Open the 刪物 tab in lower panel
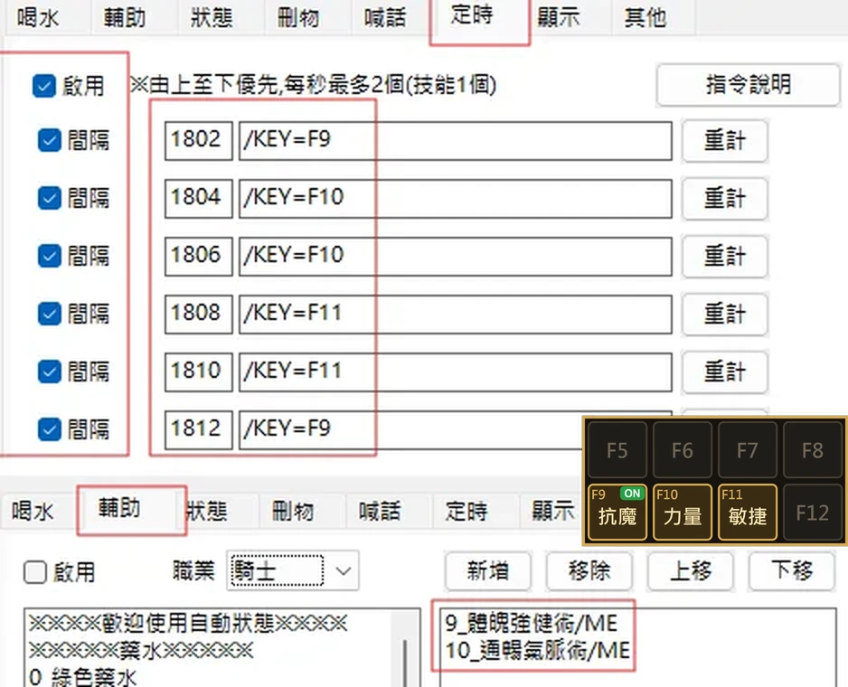 tap(293, 512)
